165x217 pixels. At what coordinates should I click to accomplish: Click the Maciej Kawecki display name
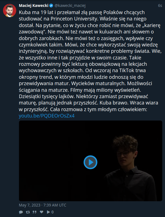click(34, 6)
